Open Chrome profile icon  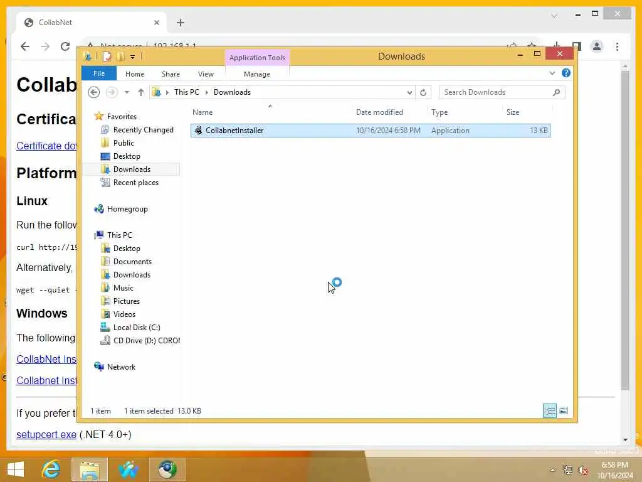(597, 46)
